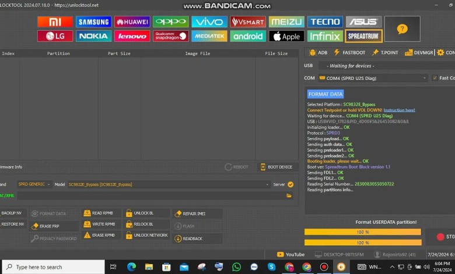Viewport: 455px width, 274px height.
Task: Click the WhatsApp icon in taskbar
Action: 236,267
